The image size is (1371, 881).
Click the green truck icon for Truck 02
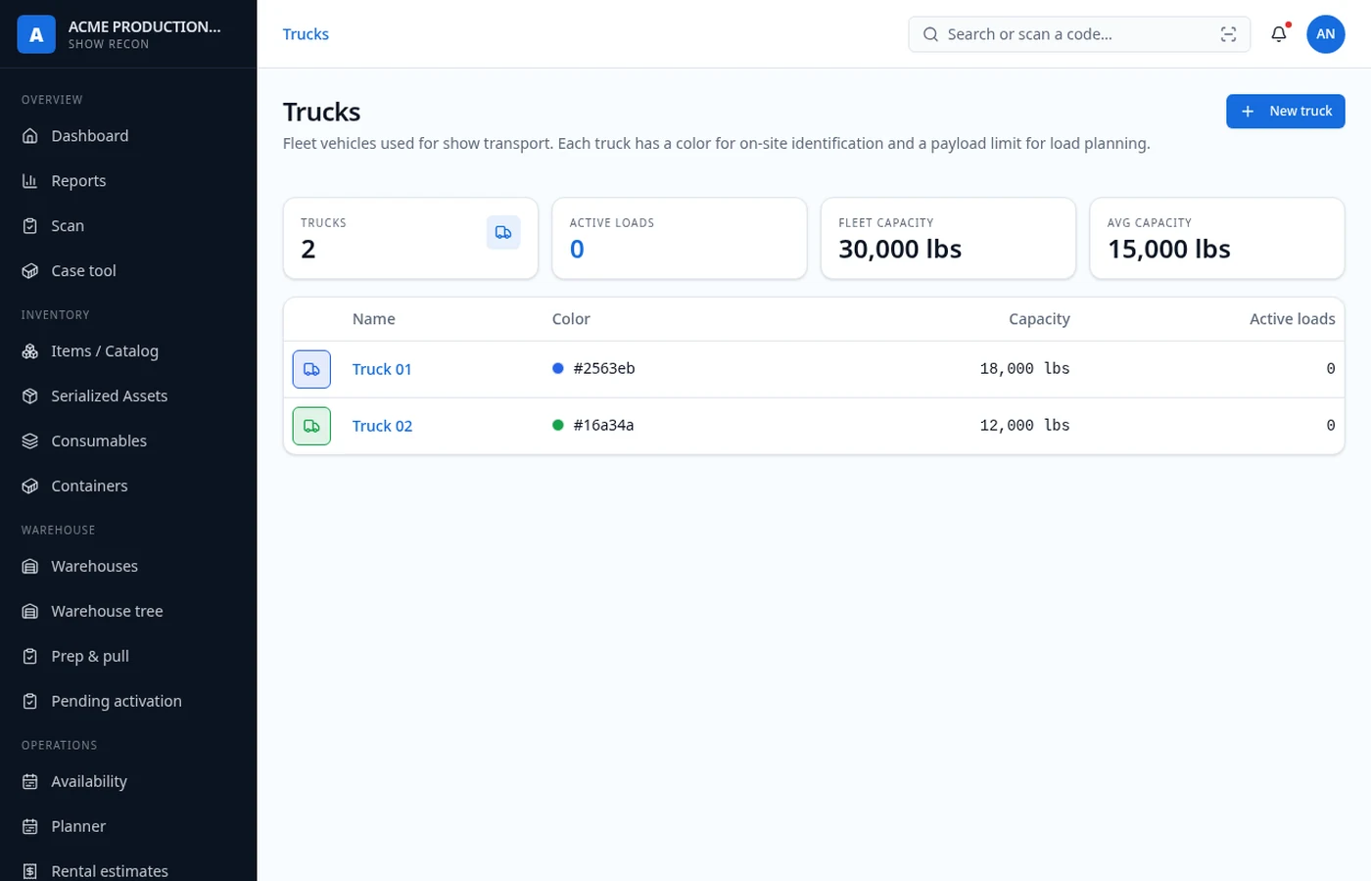(311, 426)
